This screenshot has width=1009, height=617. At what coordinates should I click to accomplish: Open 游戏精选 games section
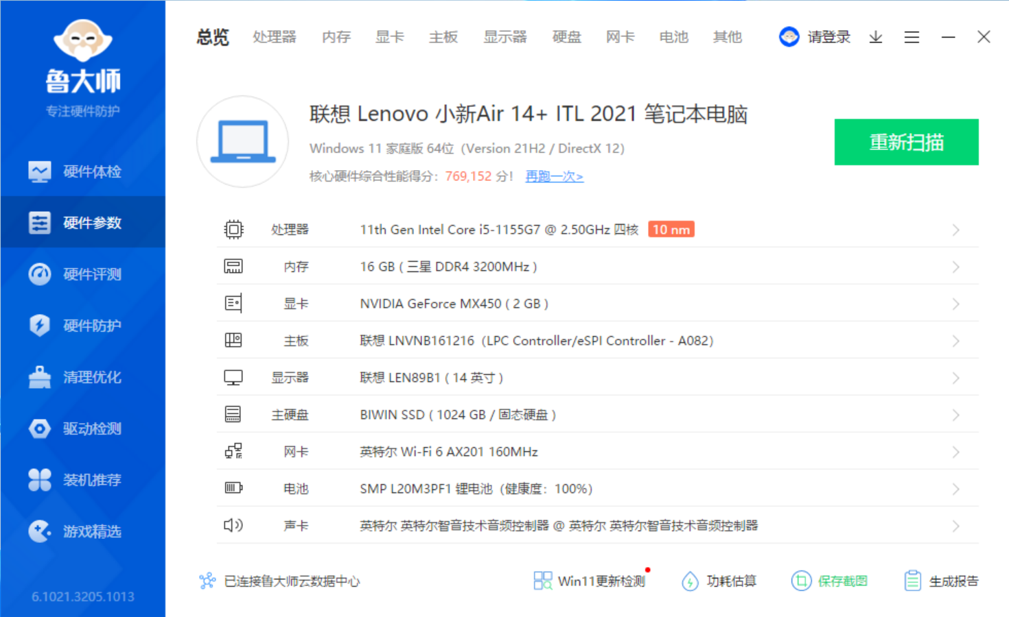82,531
